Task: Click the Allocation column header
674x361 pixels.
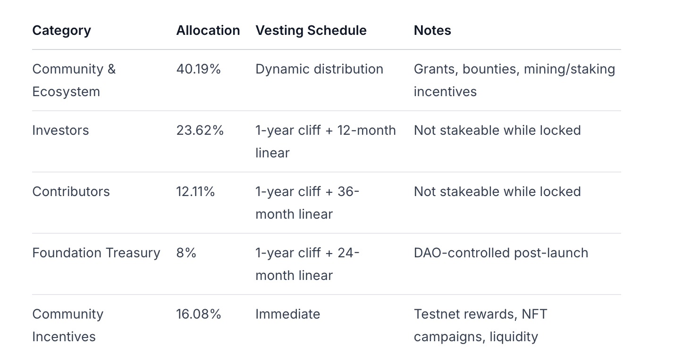Action: pos(208,31)
